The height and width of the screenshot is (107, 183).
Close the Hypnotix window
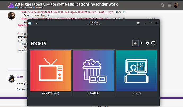156,23
